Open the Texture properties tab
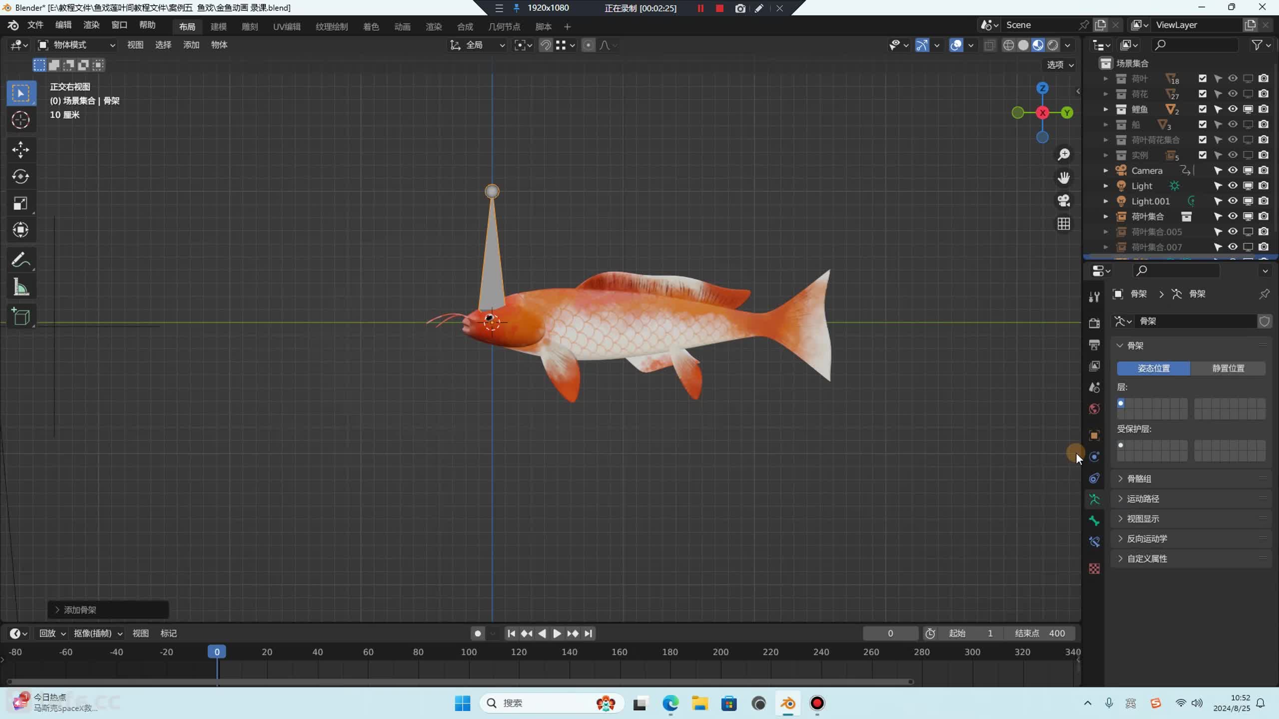The width and height of the screenshot is (1279, 719). 1094,569
